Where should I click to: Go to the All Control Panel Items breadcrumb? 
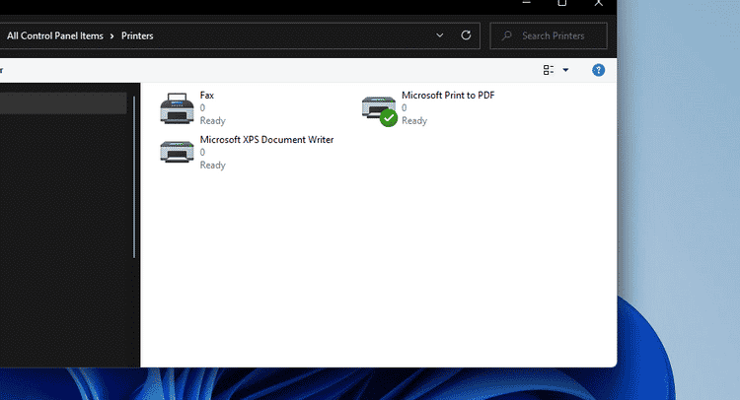(54, 36)
